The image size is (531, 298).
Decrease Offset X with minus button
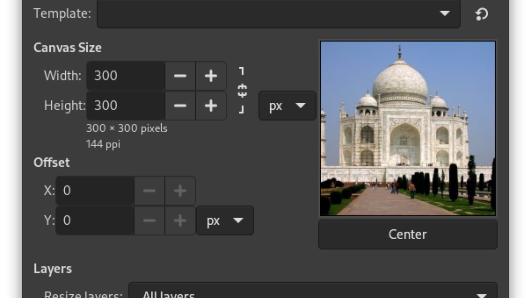tap(149, 191)
